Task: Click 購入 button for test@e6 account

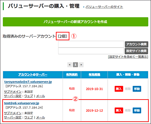Action: [x=119, y=110]
